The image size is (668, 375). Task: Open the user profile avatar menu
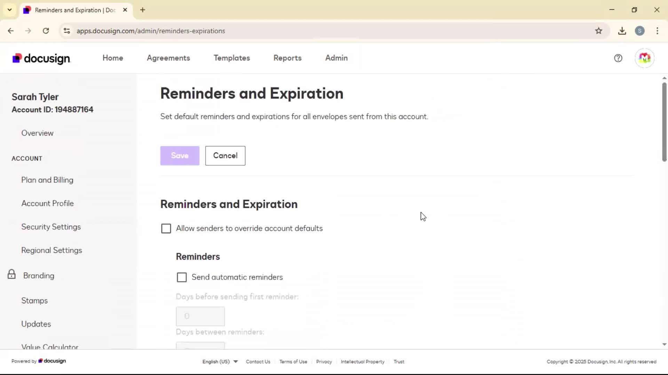tap(644, 58)
